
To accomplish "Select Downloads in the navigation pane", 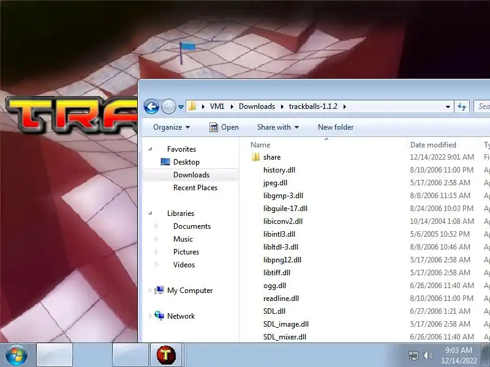I will (191, 175).
